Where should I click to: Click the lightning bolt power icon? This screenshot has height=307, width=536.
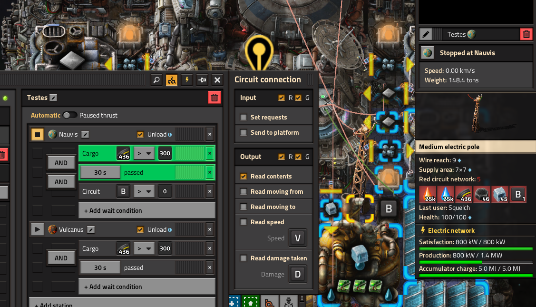tap(187, 80)
